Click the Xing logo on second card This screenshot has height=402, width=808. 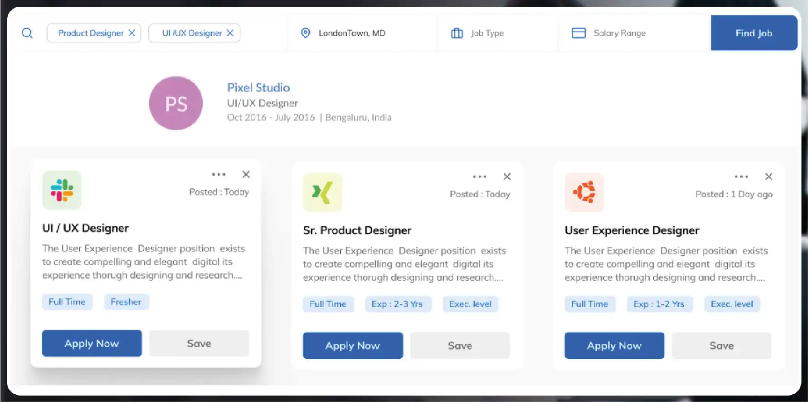(x=322, y=192)
